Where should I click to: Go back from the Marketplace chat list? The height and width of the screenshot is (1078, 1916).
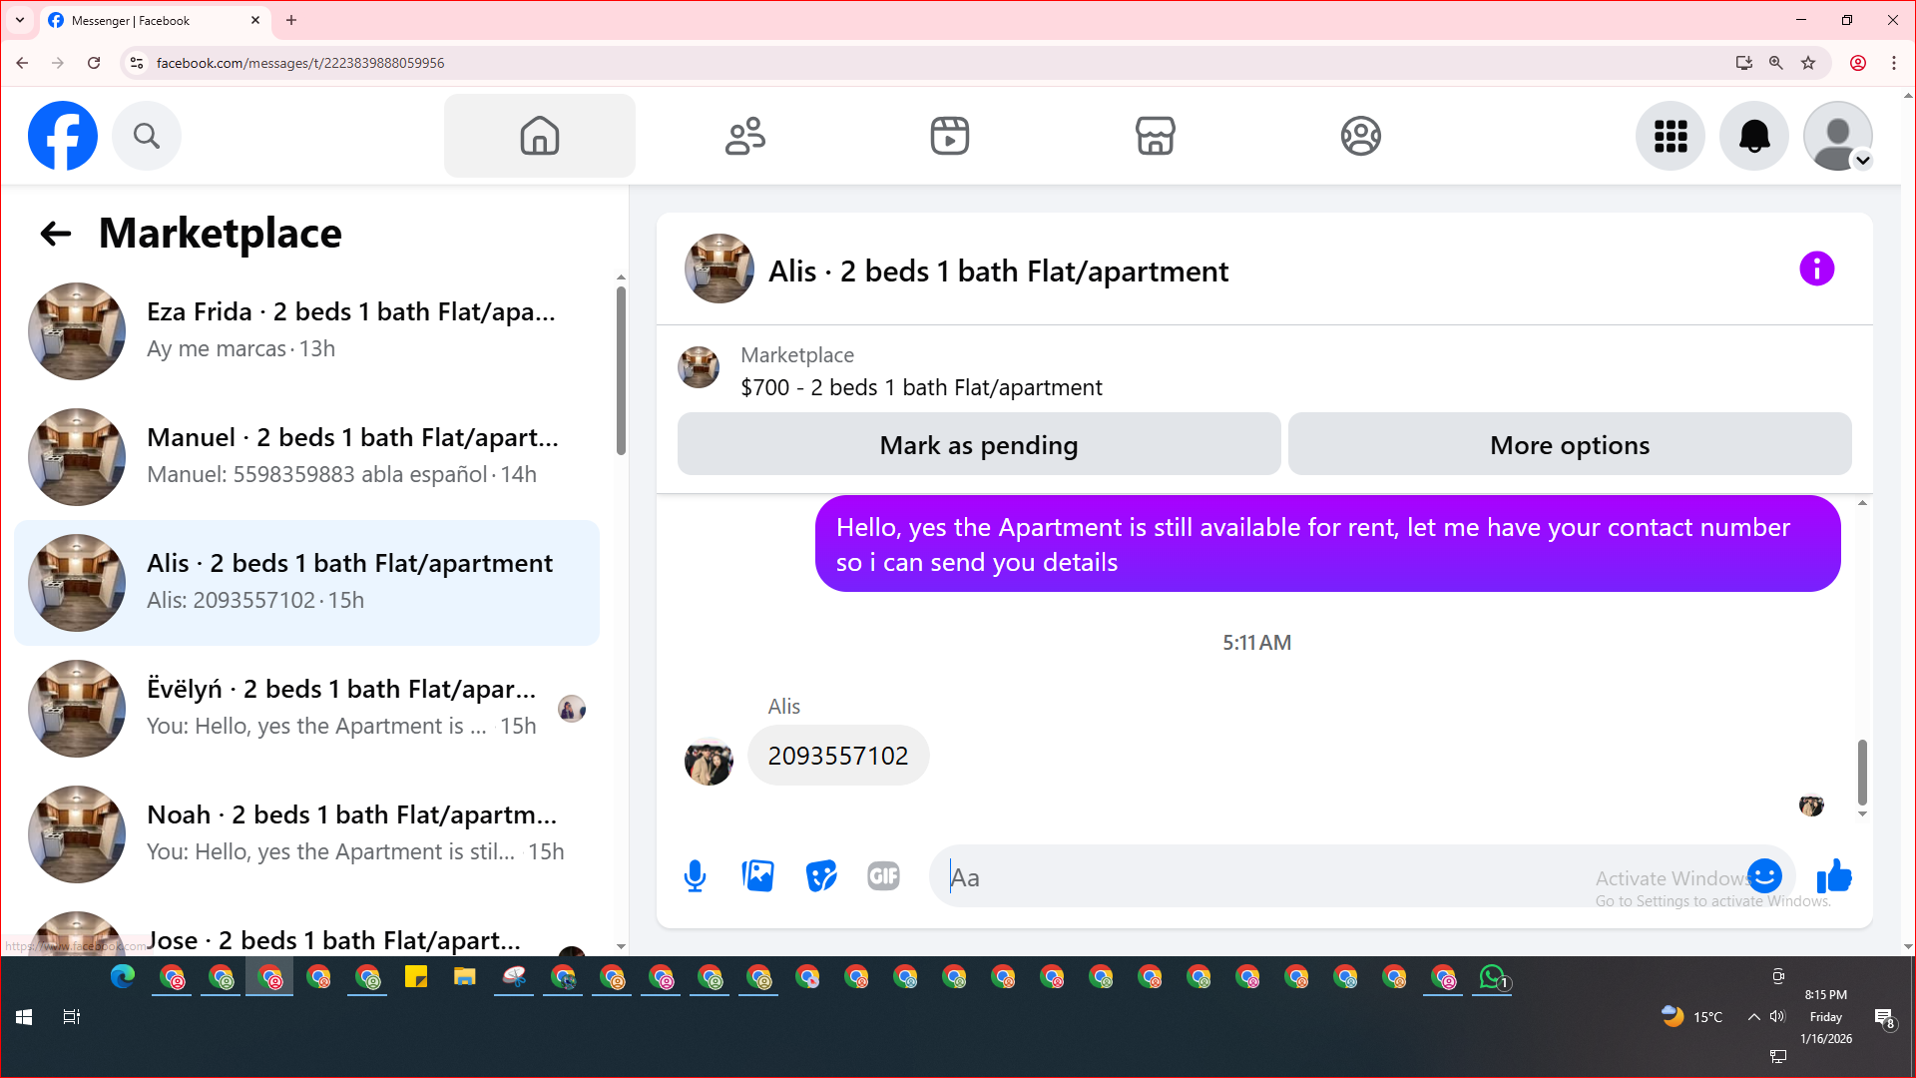(56, 234)
